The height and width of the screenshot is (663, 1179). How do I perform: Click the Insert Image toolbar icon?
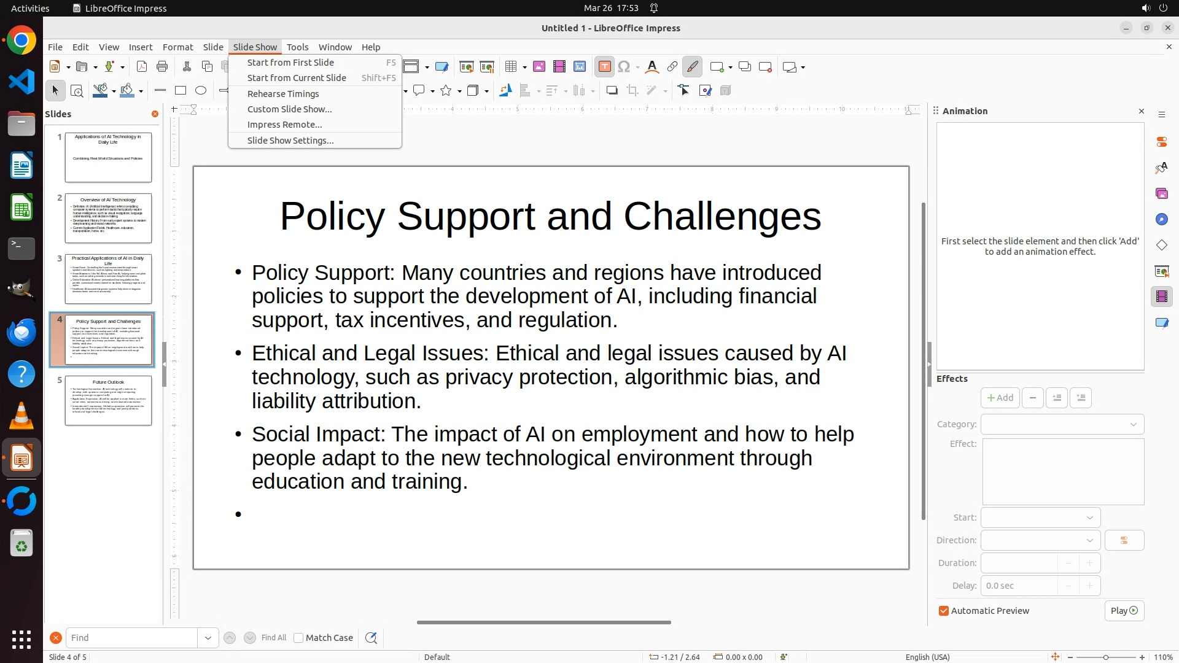coord(539,67)
